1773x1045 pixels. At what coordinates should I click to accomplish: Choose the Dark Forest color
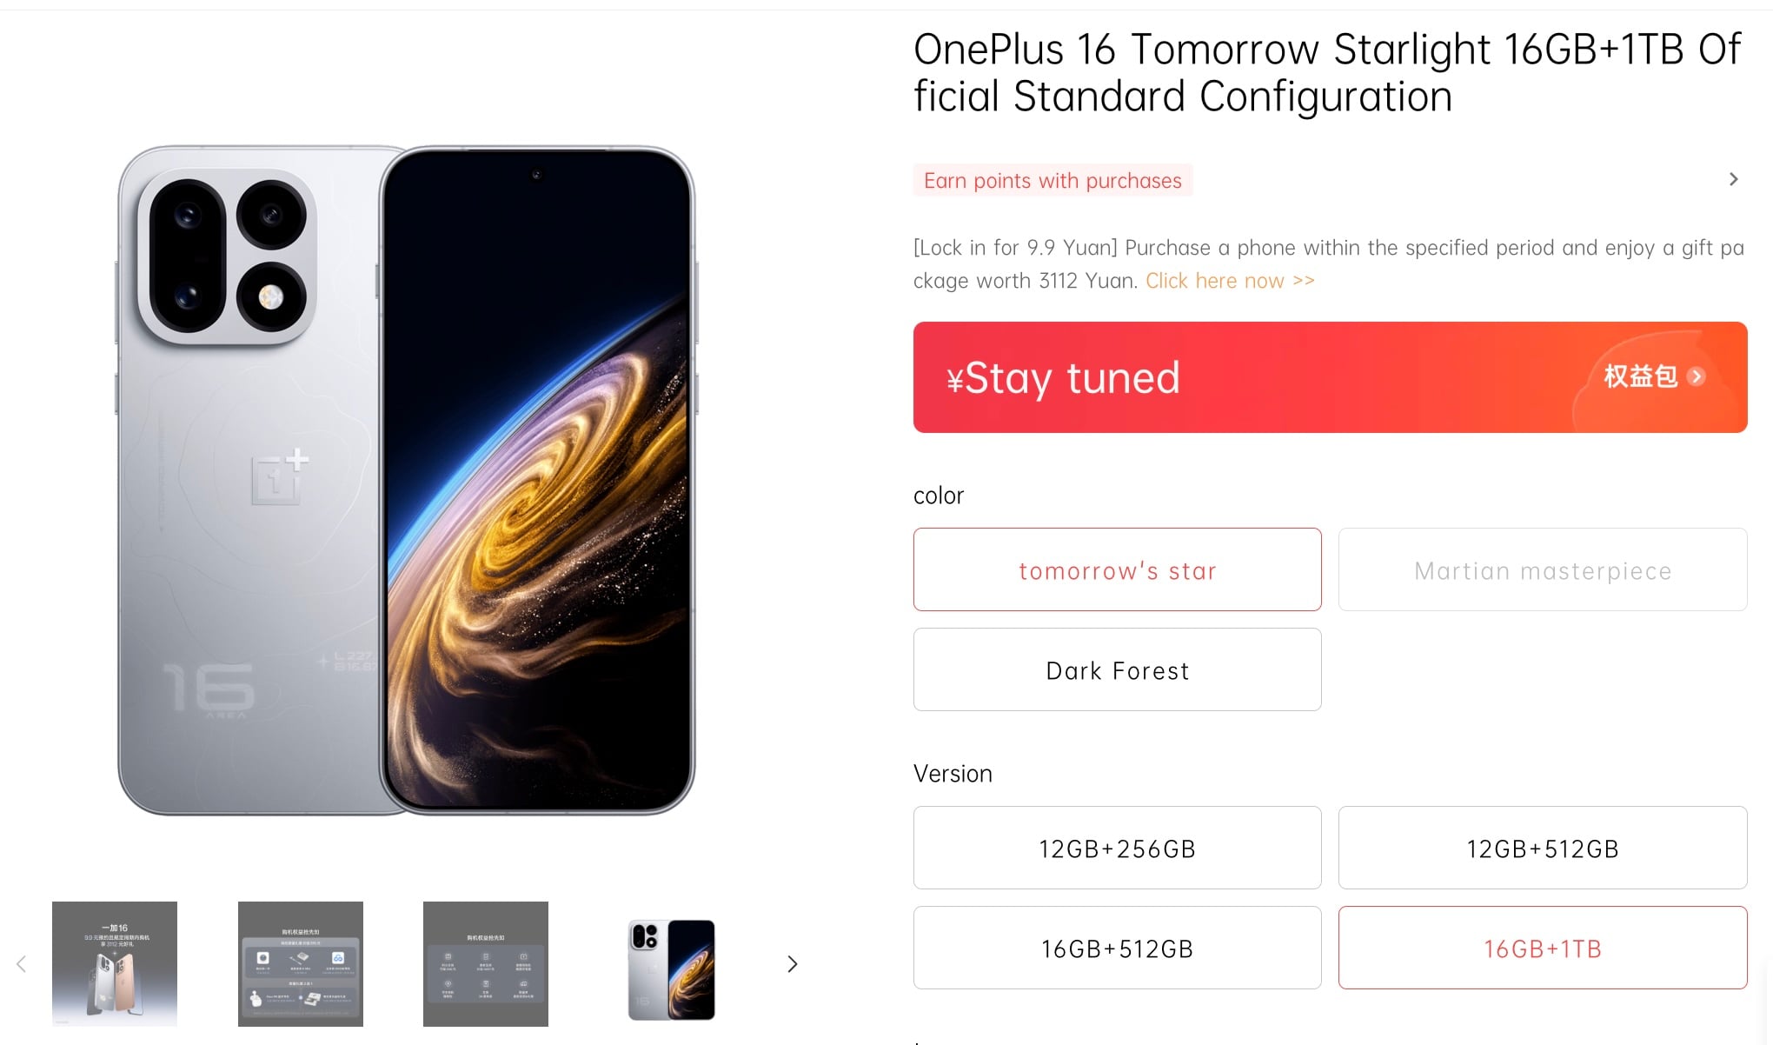coord(1117,669)
